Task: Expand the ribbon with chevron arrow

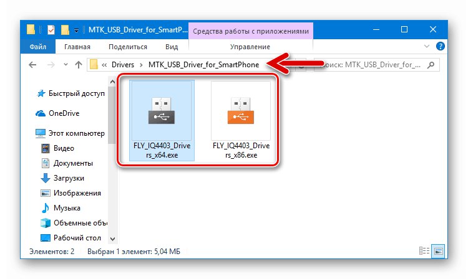Action: [427, 47]
